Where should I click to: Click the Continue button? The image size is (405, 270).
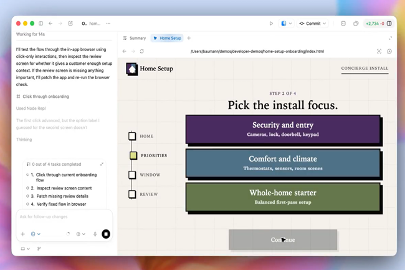282,239
